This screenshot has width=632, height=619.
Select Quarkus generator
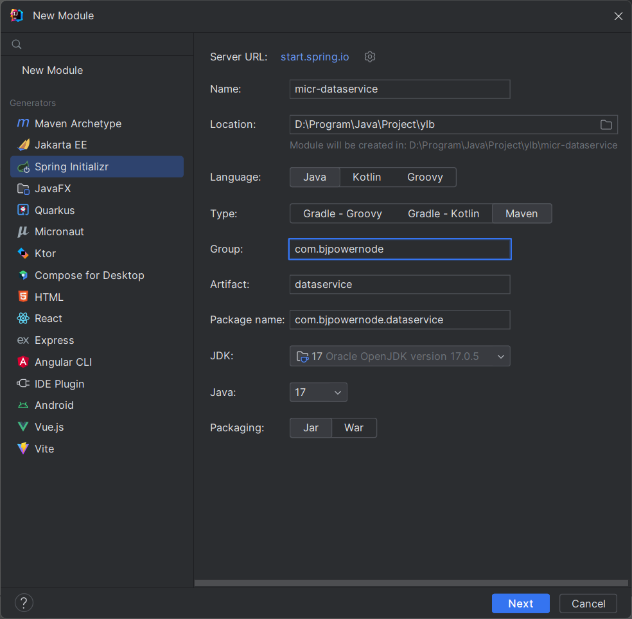click(97, 210)
